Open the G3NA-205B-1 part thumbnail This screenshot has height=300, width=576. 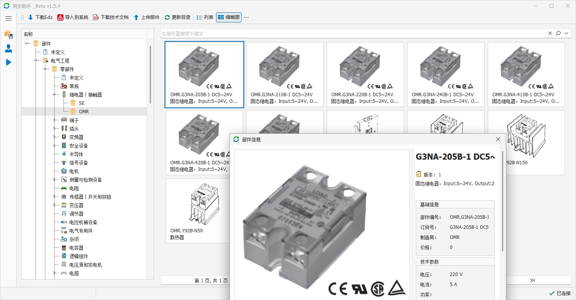(x=204, y=74)
